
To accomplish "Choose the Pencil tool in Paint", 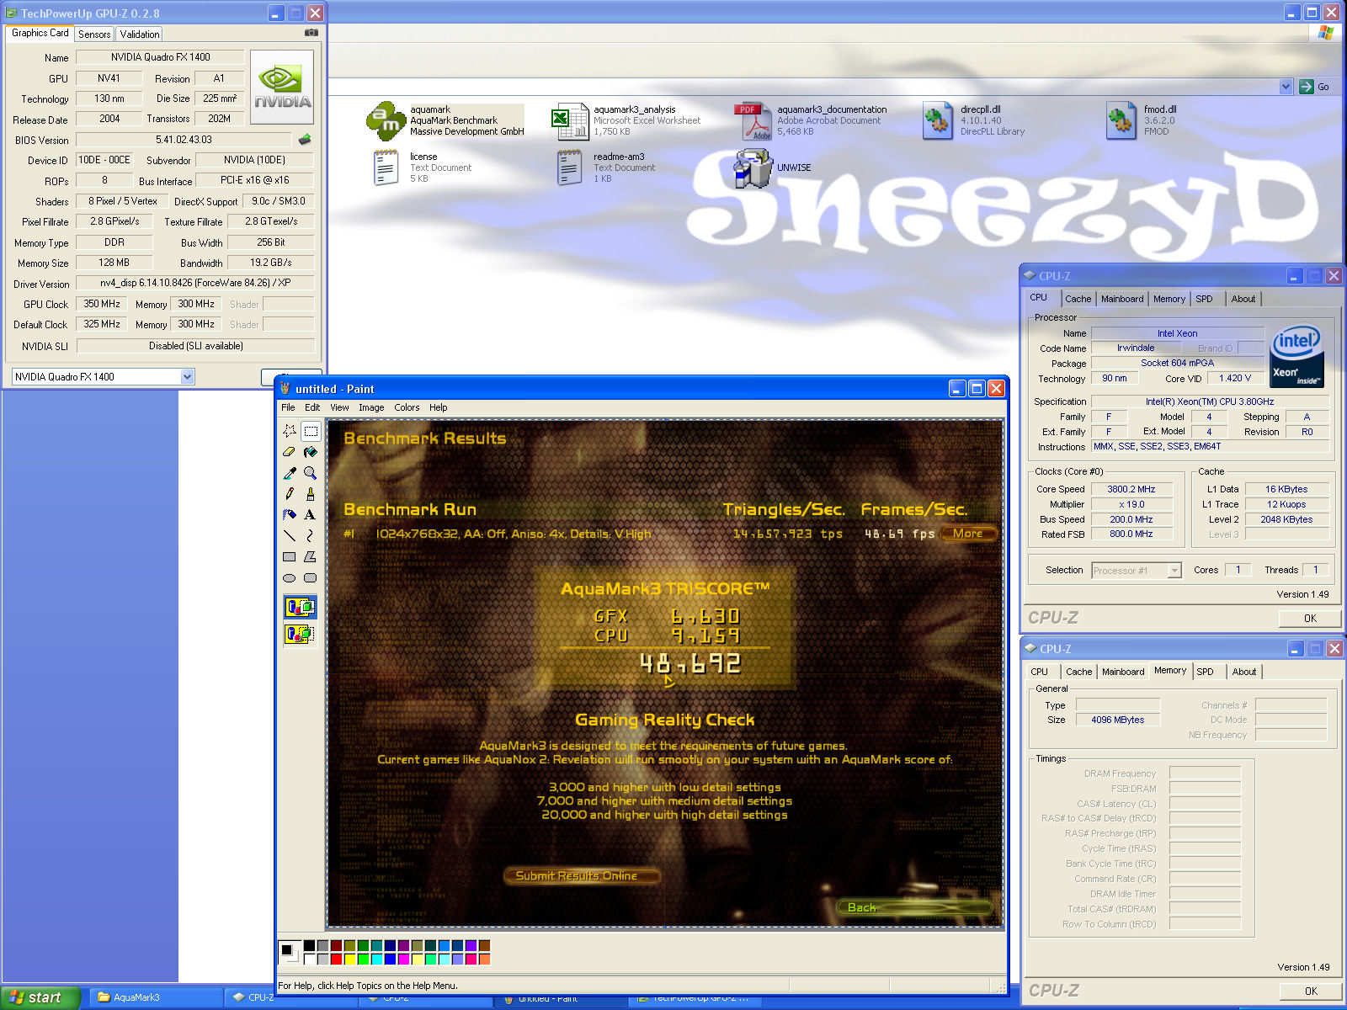I will 290,493.
